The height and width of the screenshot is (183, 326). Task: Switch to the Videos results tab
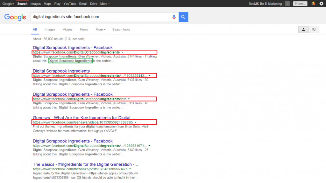tap(67, 29)
